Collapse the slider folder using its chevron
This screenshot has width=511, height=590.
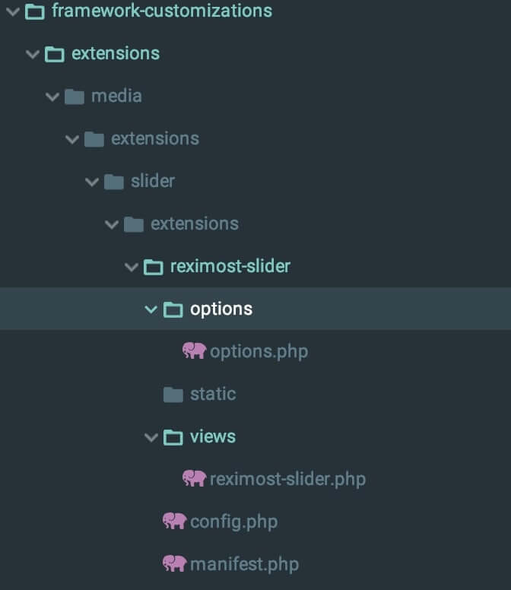tap(92, 182)
